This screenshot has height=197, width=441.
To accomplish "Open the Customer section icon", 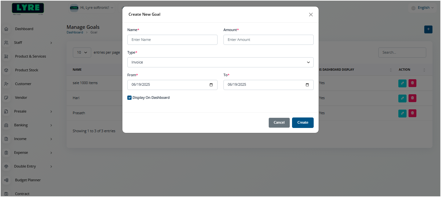I will 6,84.
